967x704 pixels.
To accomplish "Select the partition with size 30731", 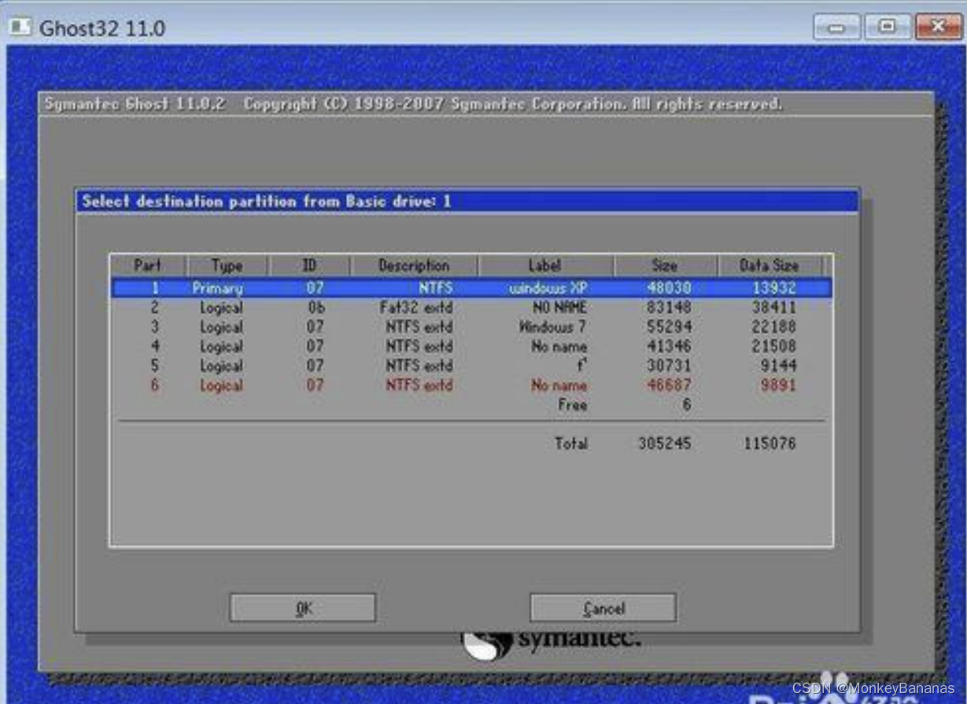I will coord(471,366).
